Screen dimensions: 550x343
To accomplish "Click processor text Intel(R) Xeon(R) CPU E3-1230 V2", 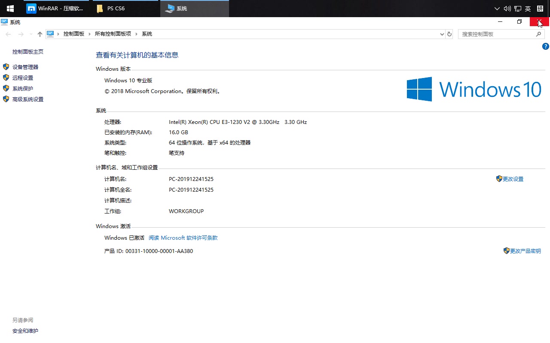I will [238, 122].
